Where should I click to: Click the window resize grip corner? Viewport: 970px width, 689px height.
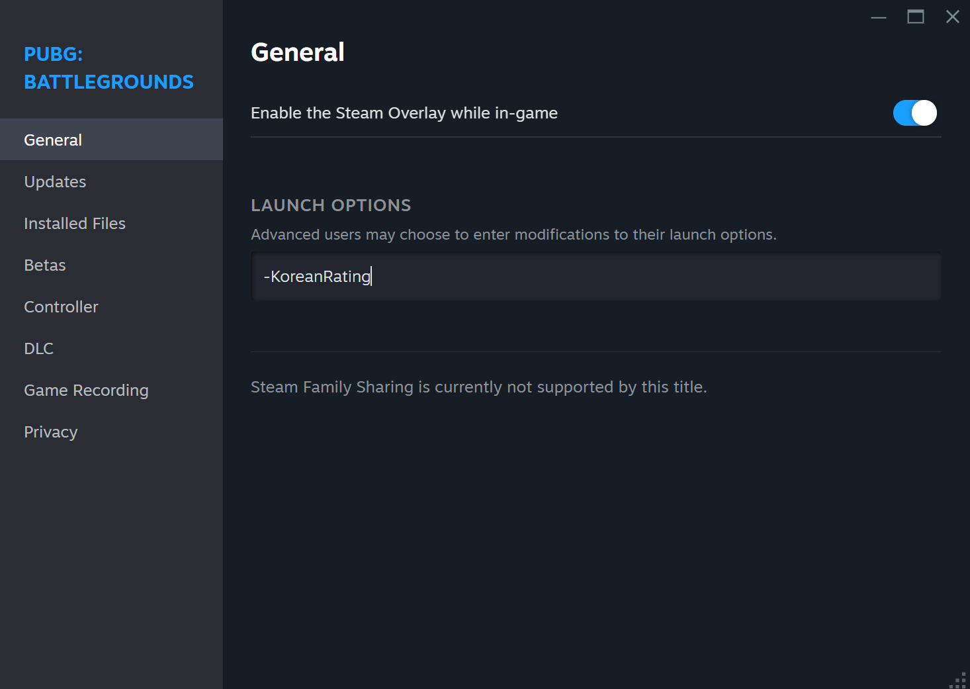[959, 680]
